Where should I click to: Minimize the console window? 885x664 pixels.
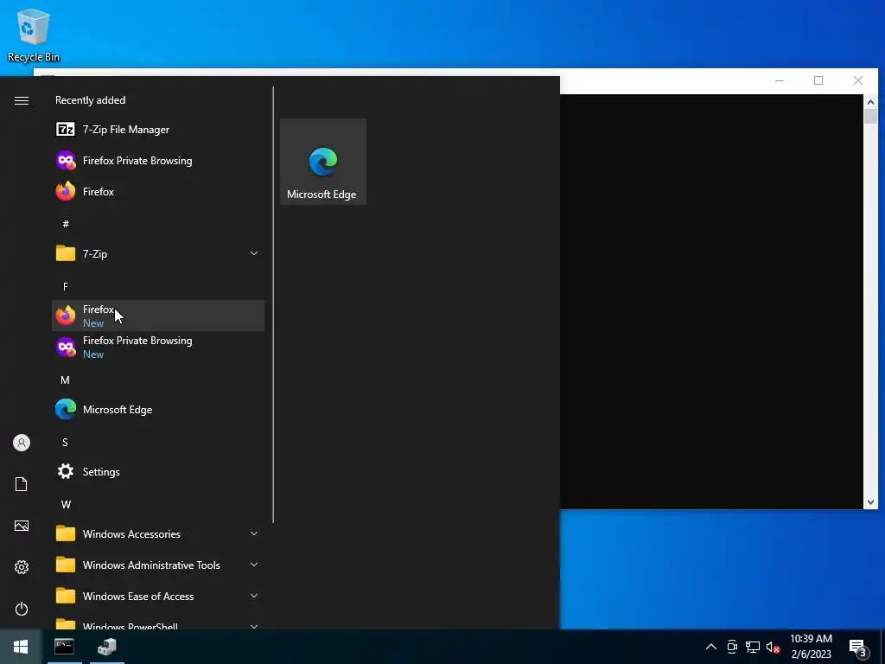780,80
